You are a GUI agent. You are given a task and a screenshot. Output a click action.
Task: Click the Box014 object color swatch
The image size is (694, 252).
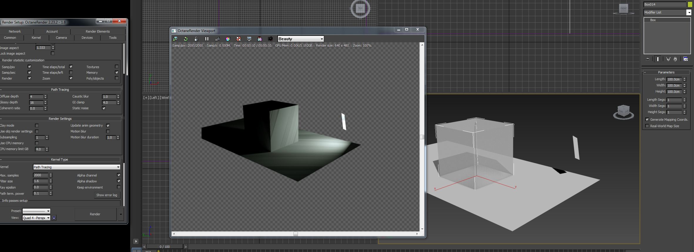(x=690, y=4)
